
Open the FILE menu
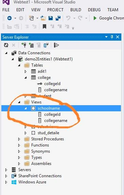6,10
